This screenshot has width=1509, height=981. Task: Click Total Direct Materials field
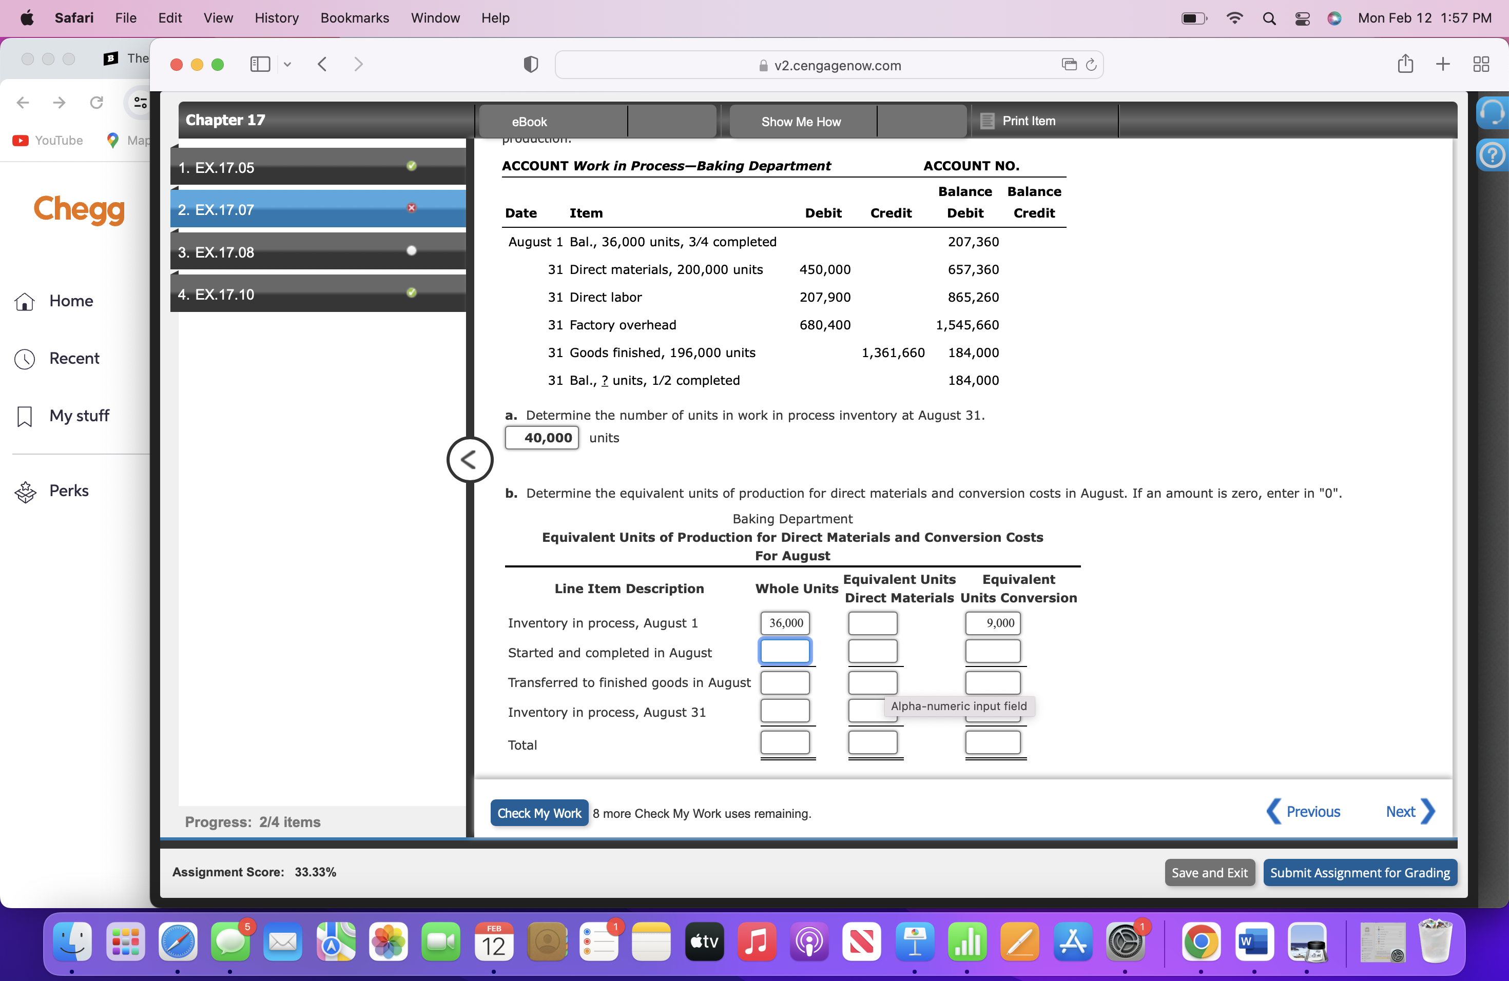tap(873, 742)
